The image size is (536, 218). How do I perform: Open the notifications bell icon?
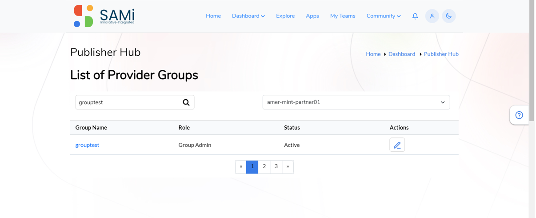(415, 16)
